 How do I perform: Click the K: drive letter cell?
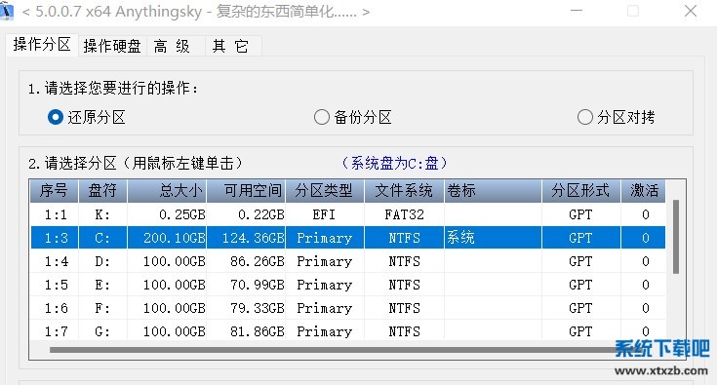(102, 214)
